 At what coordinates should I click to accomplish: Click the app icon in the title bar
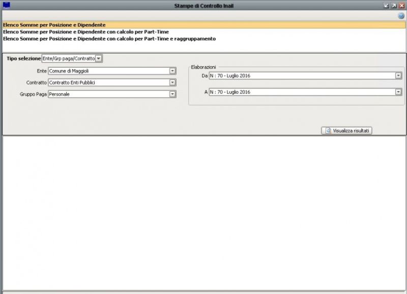(x=7, y=5)
